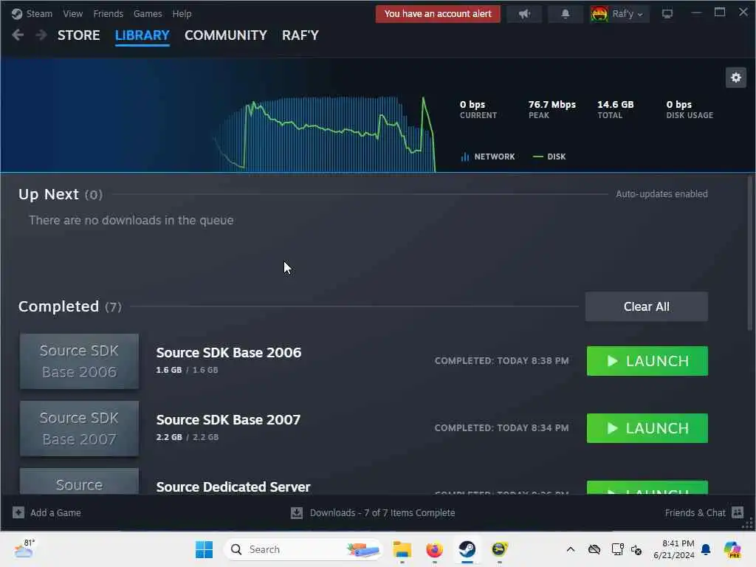Click the Clear All button
Image resolution: width=756 pixels, height=567 pixels.
coord(647,306)
